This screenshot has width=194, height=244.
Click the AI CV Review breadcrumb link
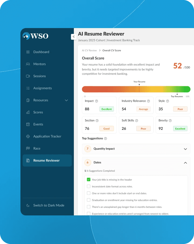click(x=89, y=50)
